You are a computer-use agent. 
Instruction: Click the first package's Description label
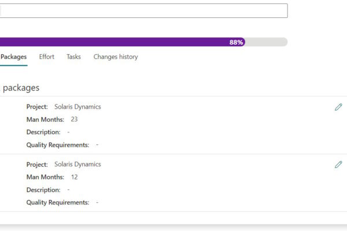click(43, 132)
